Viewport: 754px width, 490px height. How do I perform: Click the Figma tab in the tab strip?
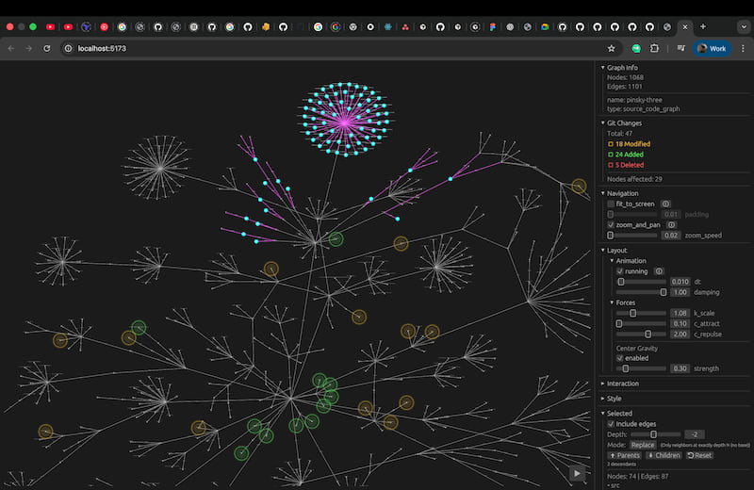492,26
